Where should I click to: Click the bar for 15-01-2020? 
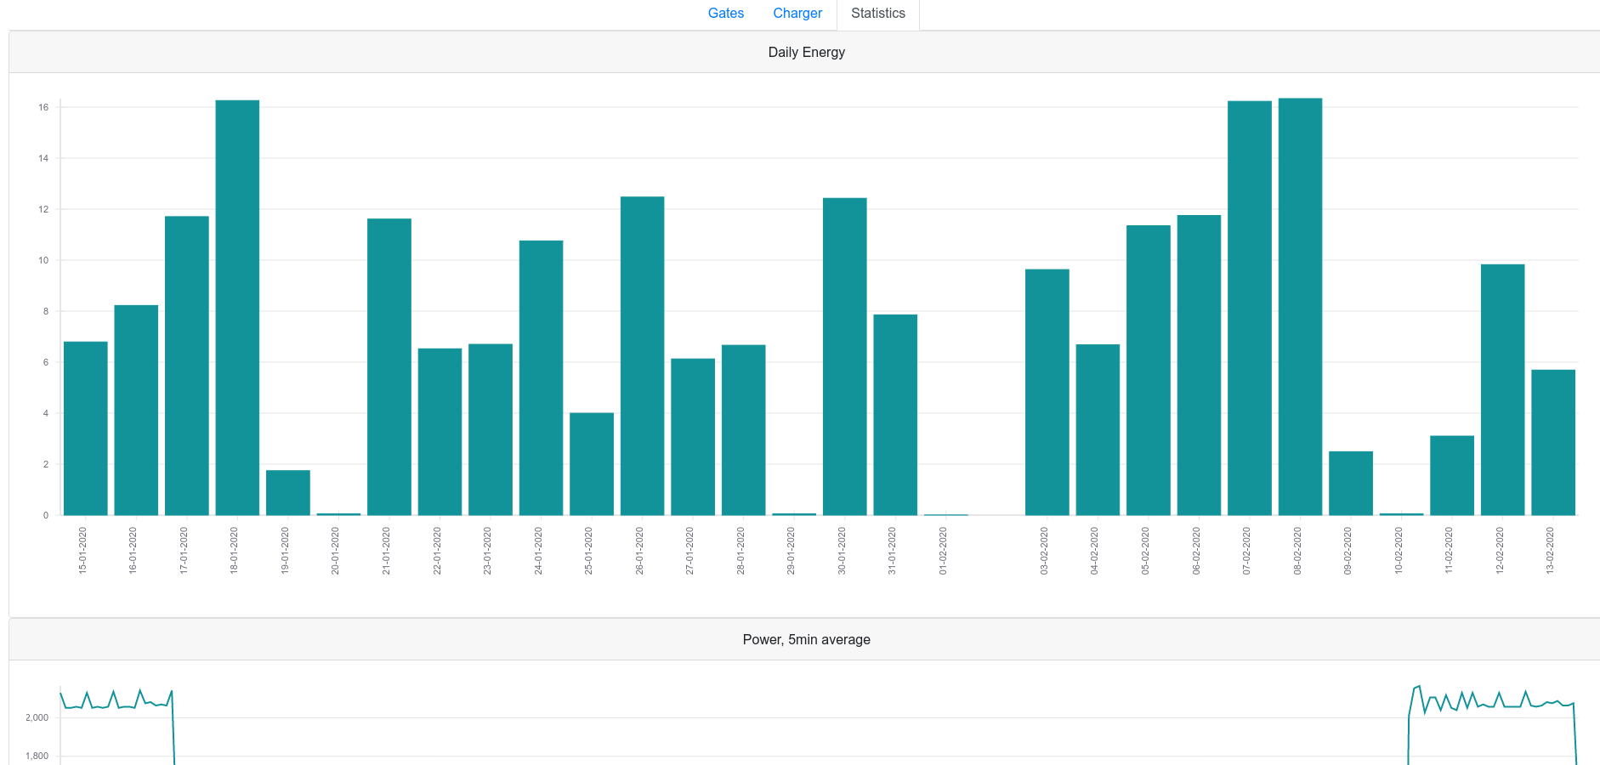(86, 428)
